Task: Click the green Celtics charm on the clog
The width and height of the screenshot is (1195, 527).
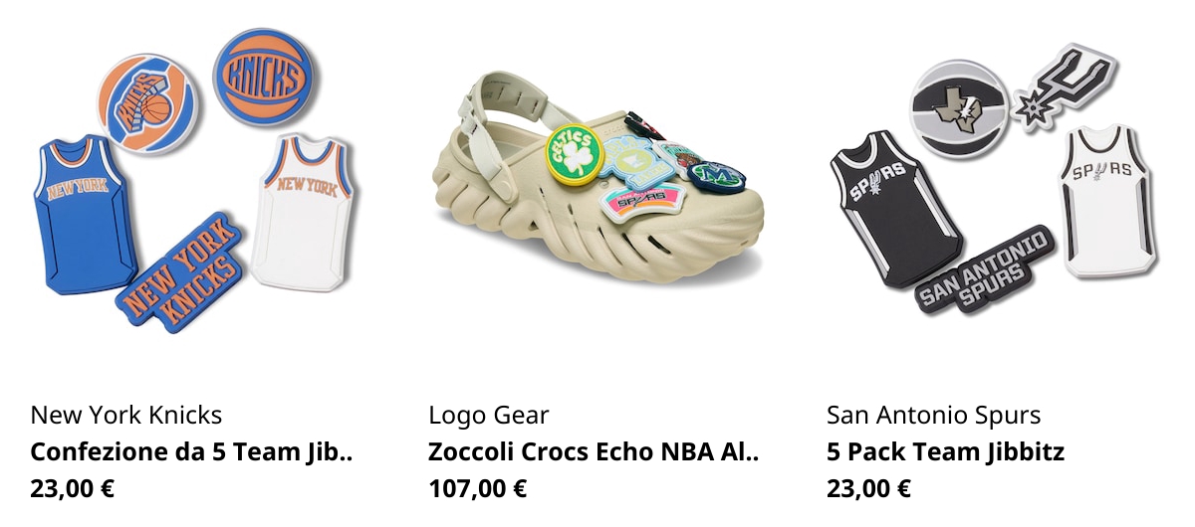Action: (x=571, y=153)
